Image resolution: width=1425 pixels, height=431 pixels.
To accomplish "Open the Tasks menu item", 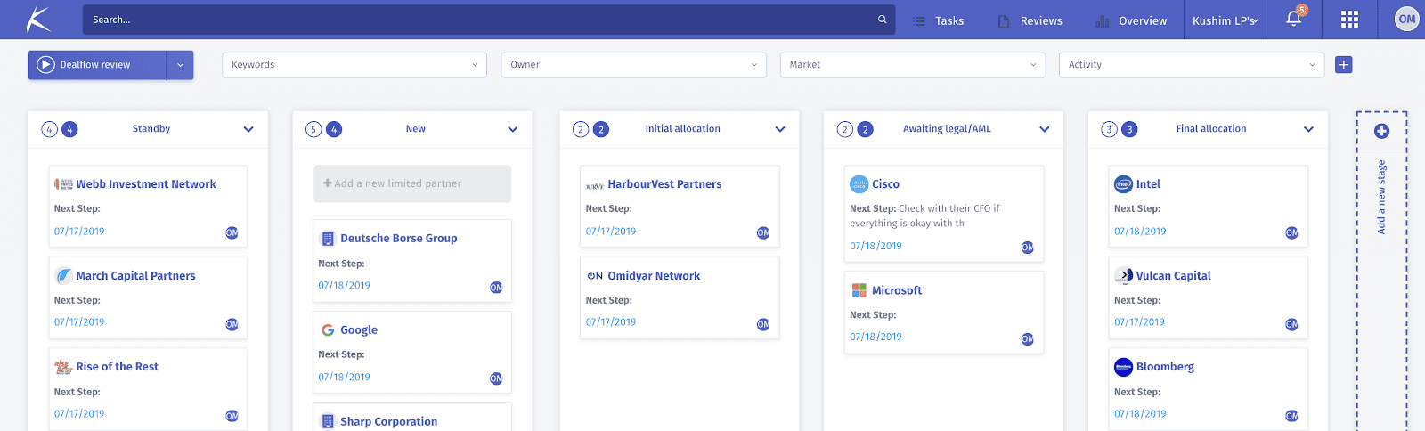I will pyautogui.click(x=939, y=20).
